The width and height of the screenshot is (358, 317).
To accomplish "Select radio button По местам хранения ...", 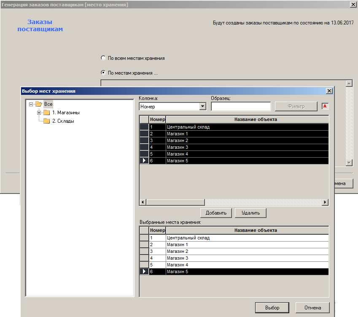I will [x=103, y=73].
